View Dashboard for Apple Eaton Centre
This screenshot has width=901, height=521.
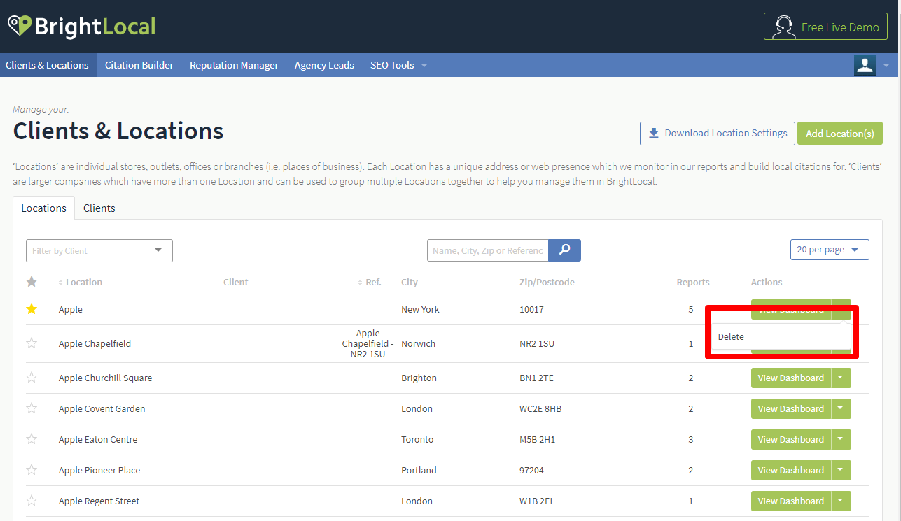(x=791, y=439)
